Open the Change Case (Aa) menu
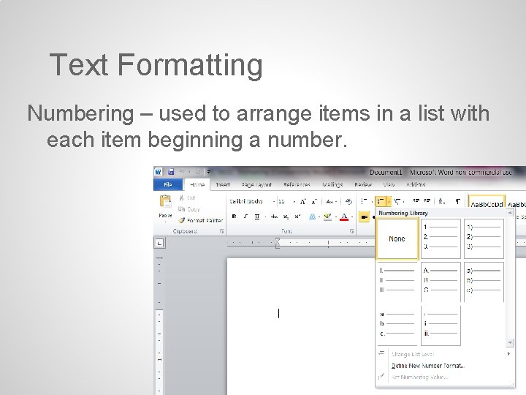Image resolution: width=526 pixels, height=395 pixels. coord(331,202)
